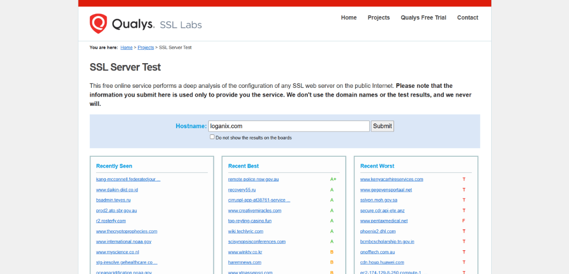This screenshot has height=274, width=569.
Task: Click the F grade for www.pentaxmedical.net
Action: coord(464,221)
